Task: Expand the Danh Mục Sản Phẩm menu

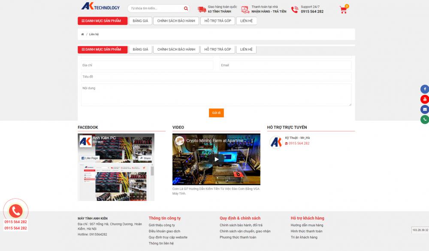Action: point(102,21)
